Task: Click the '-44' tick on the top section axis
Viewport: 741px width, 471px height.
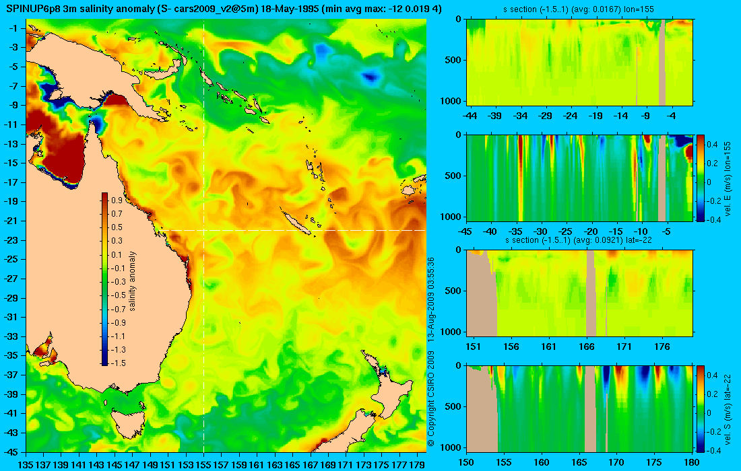Action: [x=470, y=116]
